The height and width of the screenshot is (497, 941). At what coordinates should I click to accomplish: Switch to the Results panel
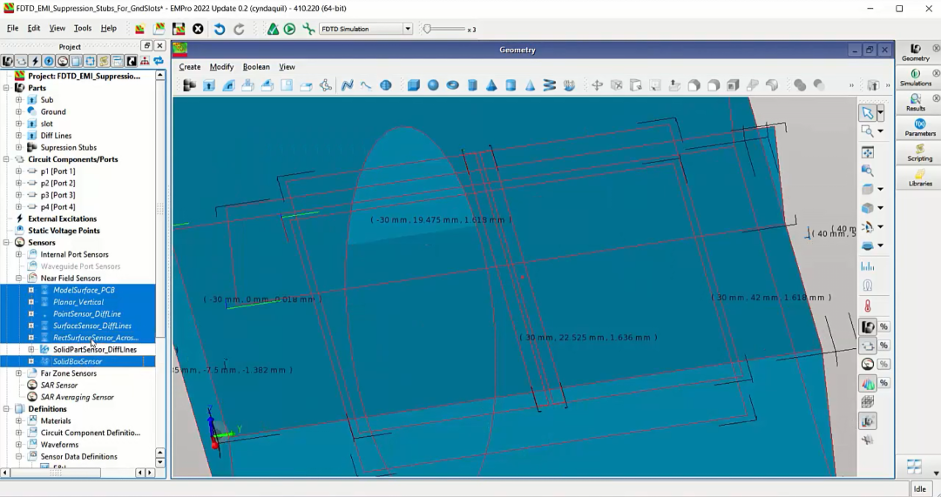pos(915,103)
